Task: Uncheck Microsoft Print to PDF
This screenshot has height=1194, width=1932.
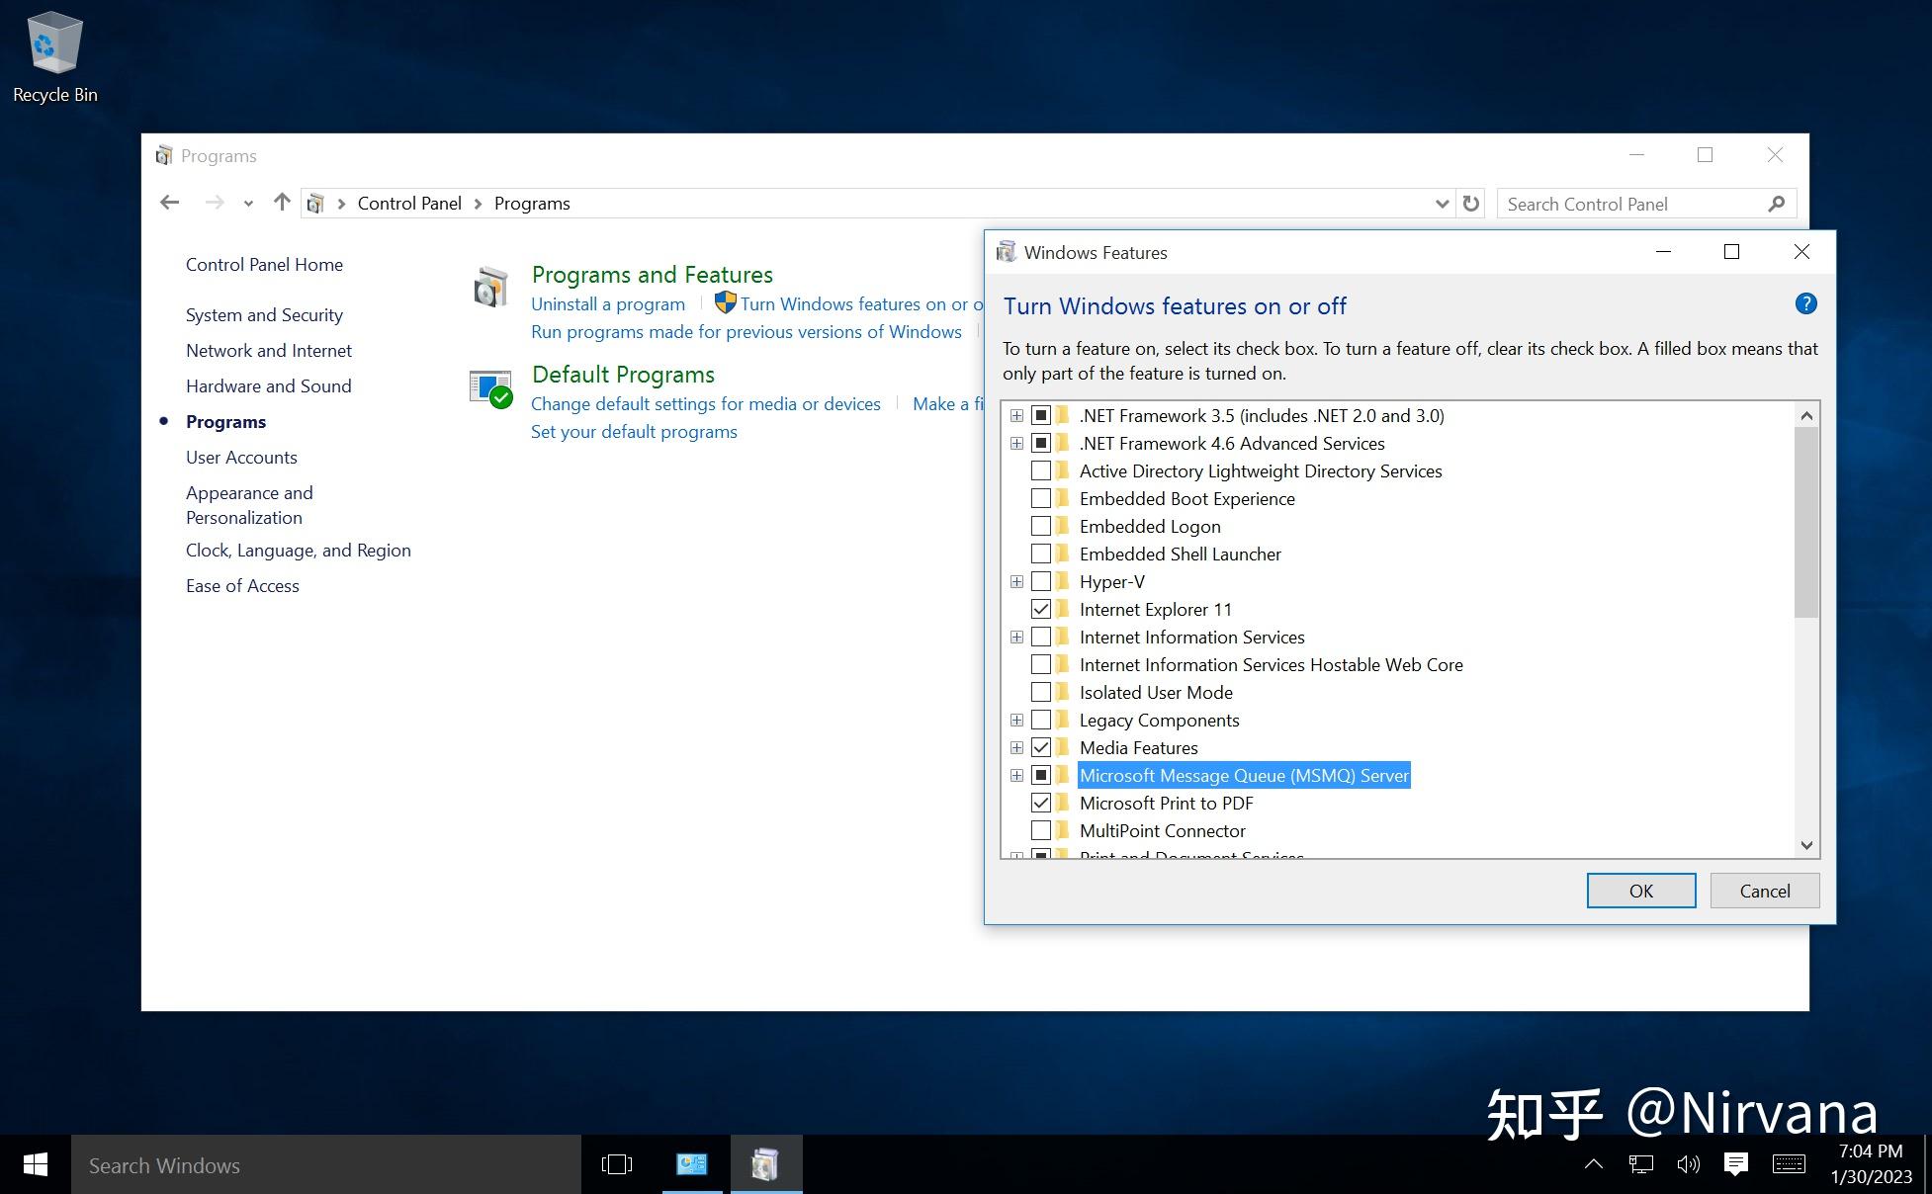Action: tap(1040, 803)
